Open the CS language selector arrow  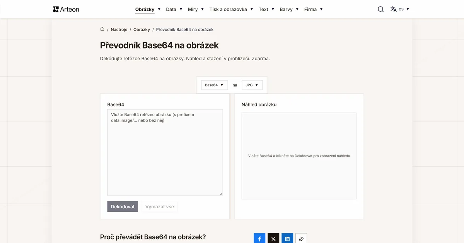pos(408,9)
